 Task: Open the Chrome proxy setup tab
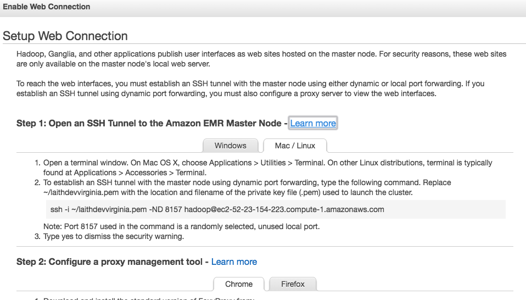[x=239, y=284]
